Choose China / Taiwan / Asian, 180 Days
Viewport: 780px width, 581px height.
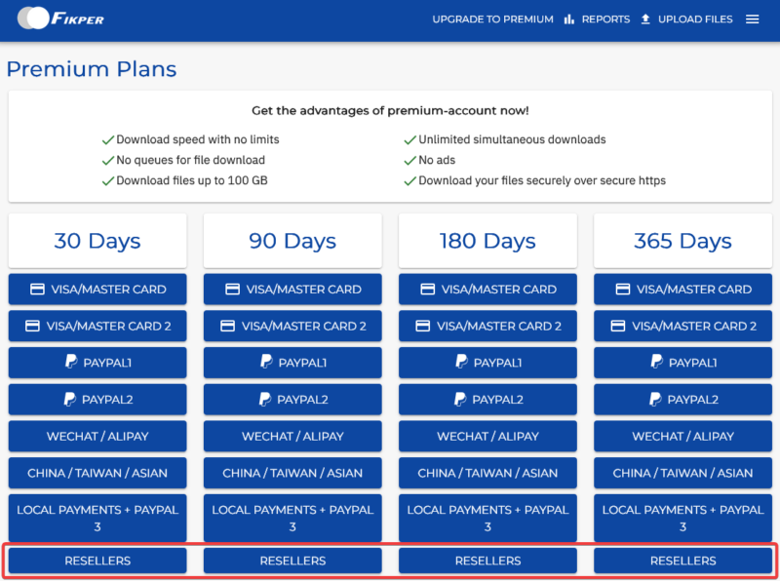(x=487, y=473)
